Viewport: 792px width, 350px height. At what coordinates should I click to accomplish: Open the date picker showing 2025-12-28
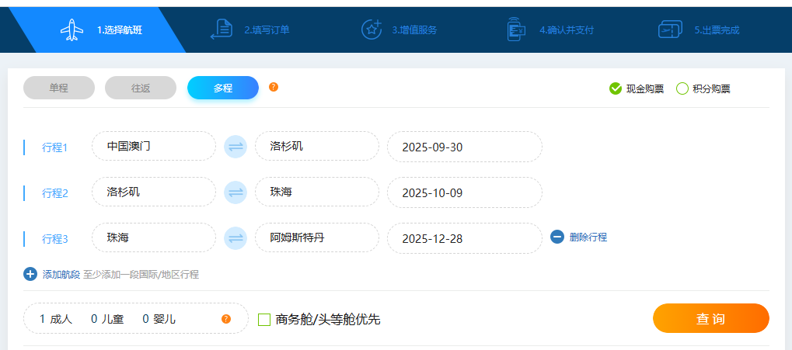465,238
